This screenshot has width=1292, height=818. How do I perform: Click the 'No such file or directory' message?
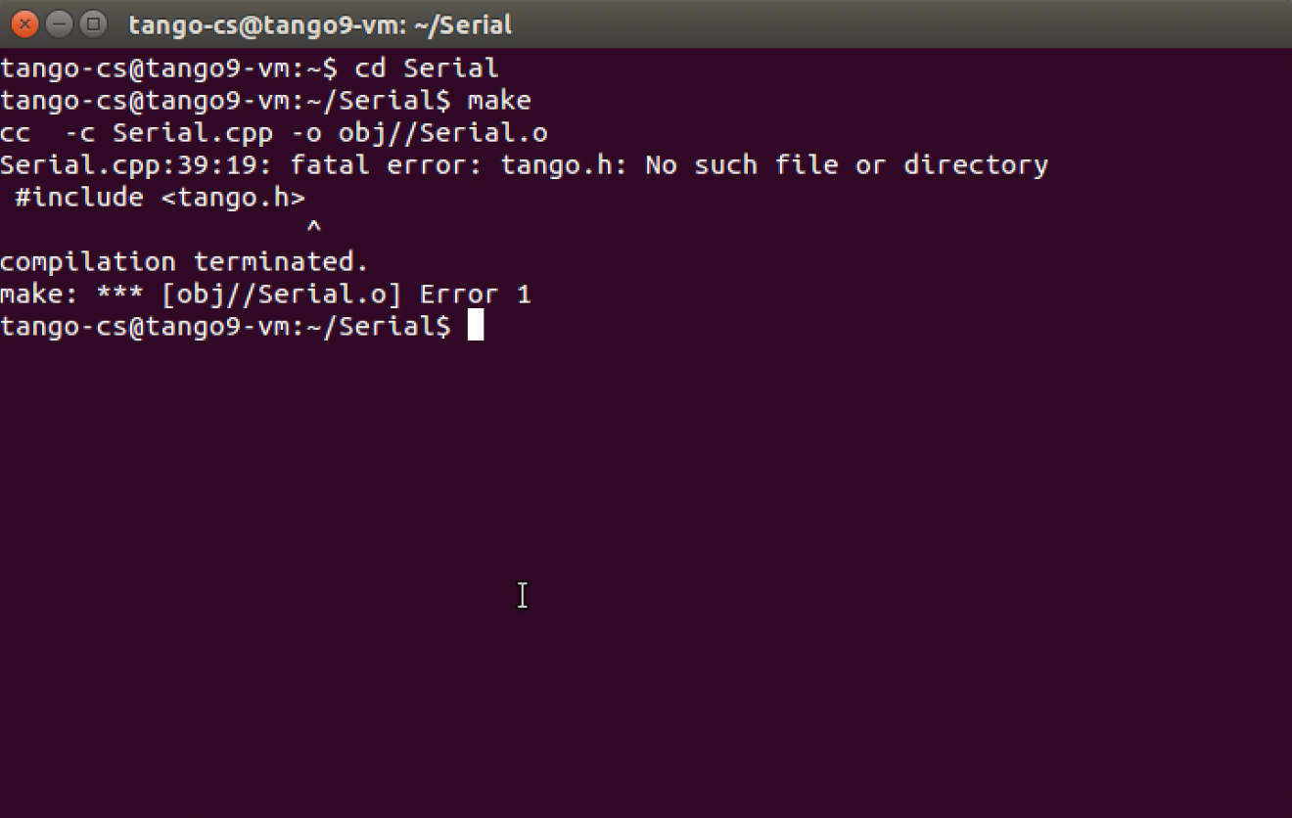pyautogui.click(x=846, y=165)
